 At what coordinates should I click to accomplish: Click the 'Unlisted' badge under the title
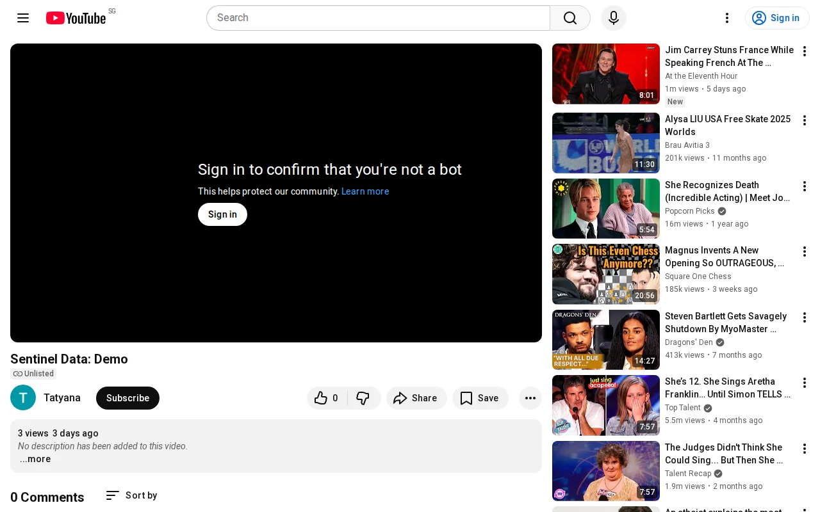click(33, 374)
